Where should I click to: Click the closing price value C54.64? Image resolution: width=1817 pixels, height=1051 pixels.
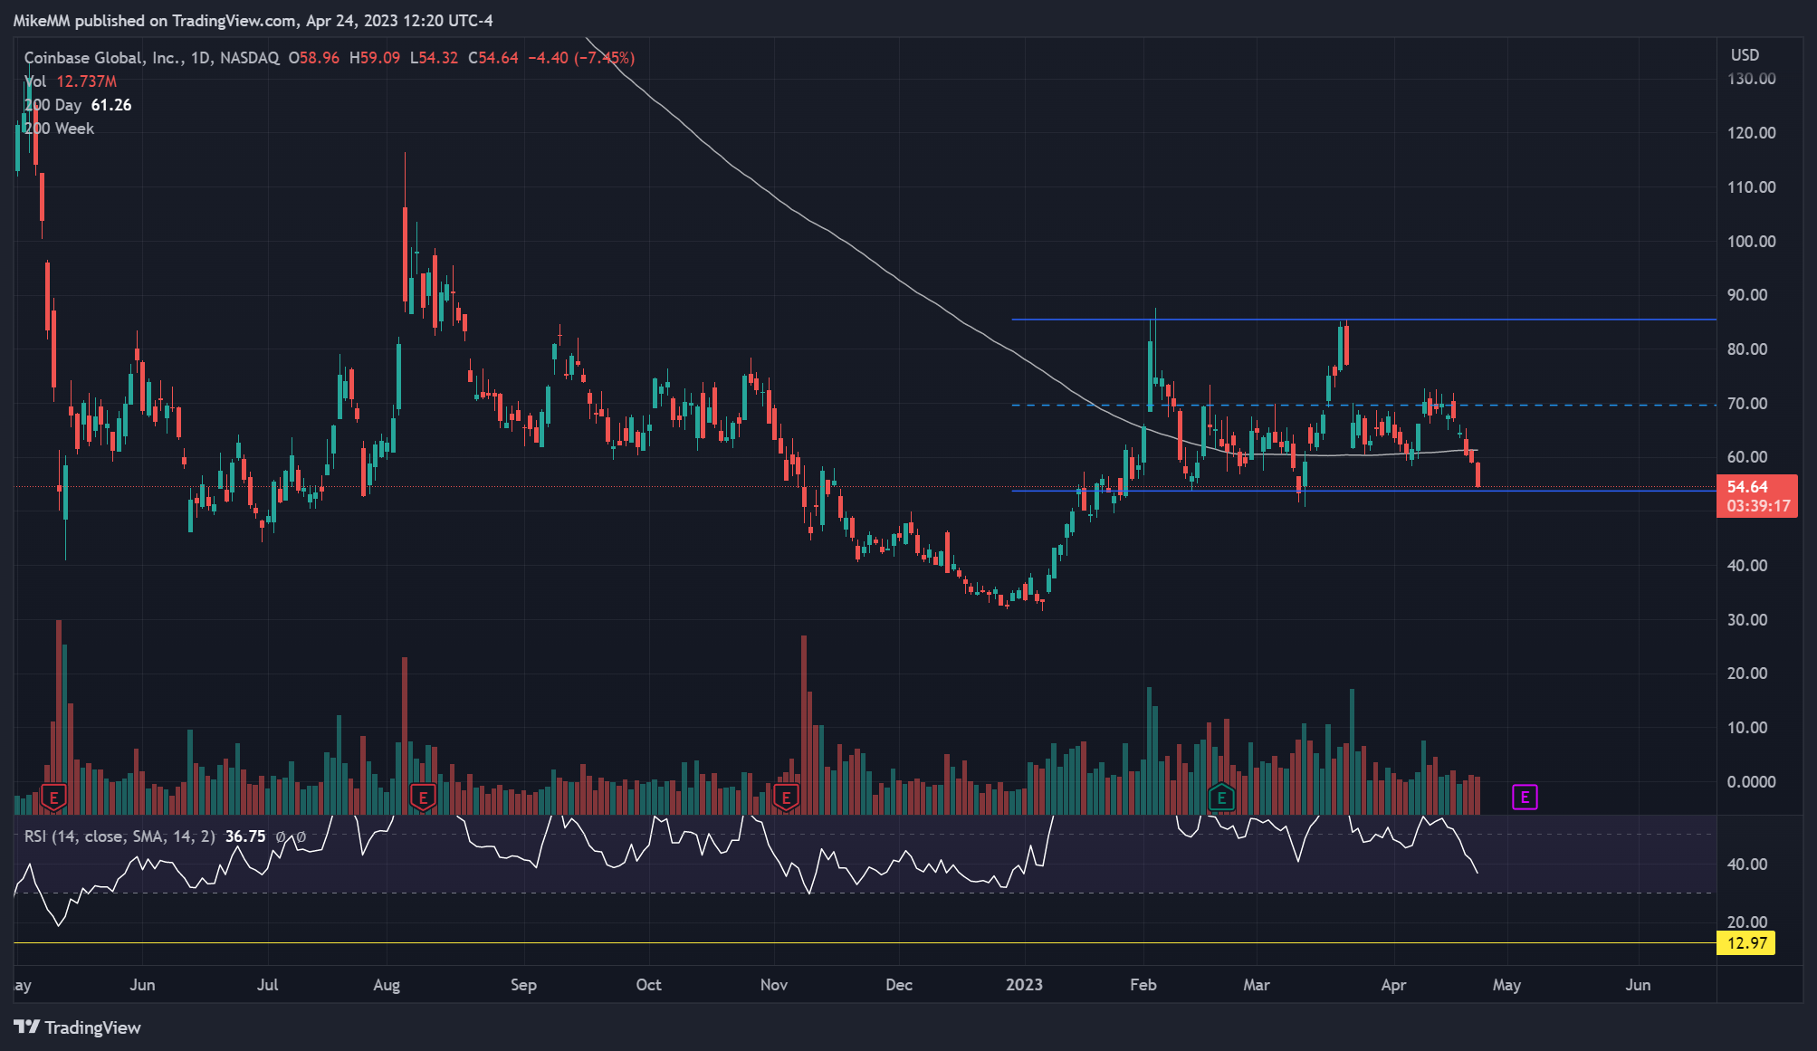pos(493,58)
